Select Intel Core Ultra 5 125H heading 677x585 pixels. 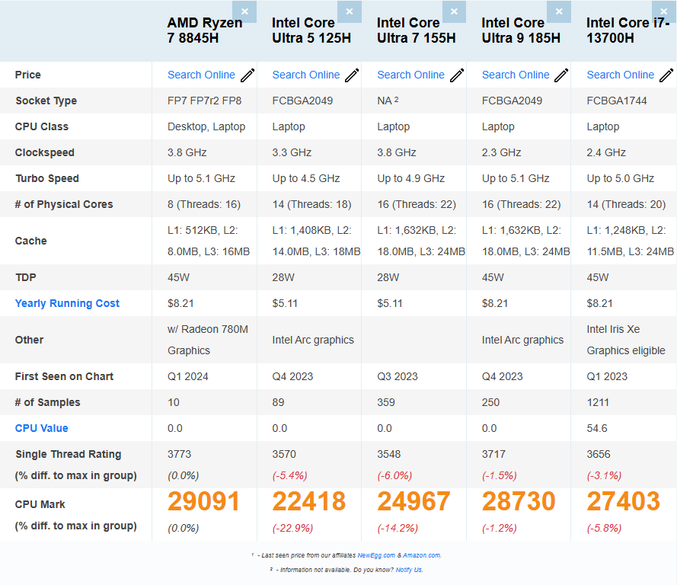coord(311,30)
